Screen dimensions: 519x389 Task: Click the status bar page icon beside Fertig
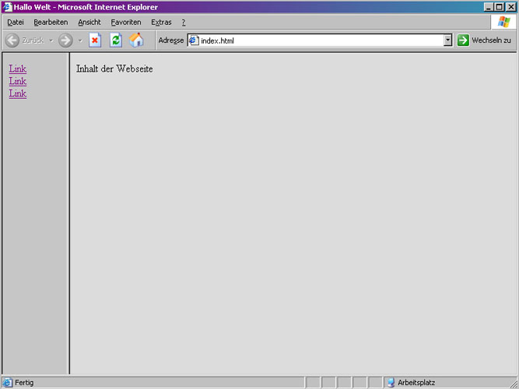coord(8,382)
